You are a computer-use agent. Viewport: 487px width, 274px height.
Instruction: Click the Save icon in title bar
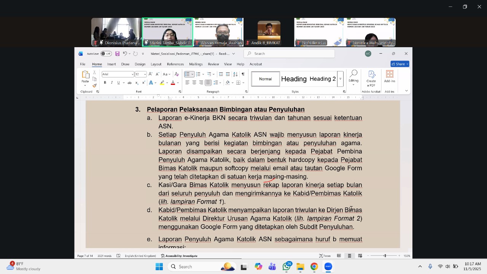117,54
